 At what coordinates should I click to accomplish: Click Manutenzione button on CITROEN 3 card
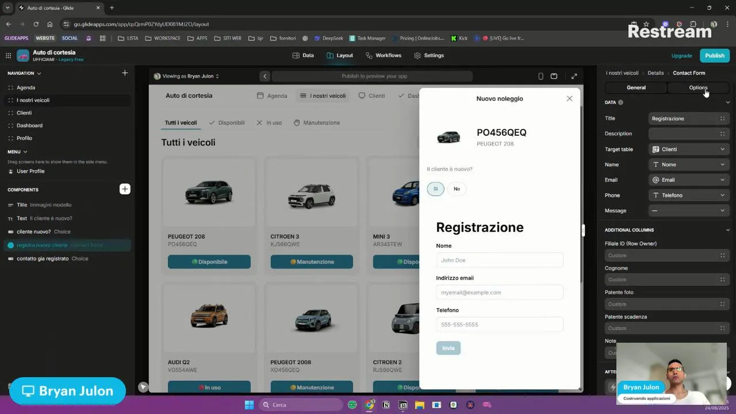coord(312,262)
